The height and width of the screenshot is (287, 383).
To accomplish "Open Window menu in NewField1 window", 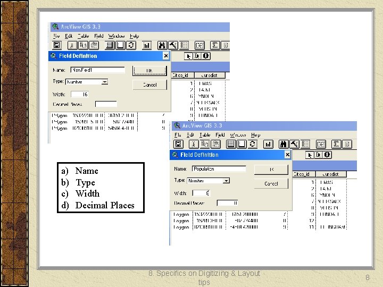I will (x=116, y=36).
